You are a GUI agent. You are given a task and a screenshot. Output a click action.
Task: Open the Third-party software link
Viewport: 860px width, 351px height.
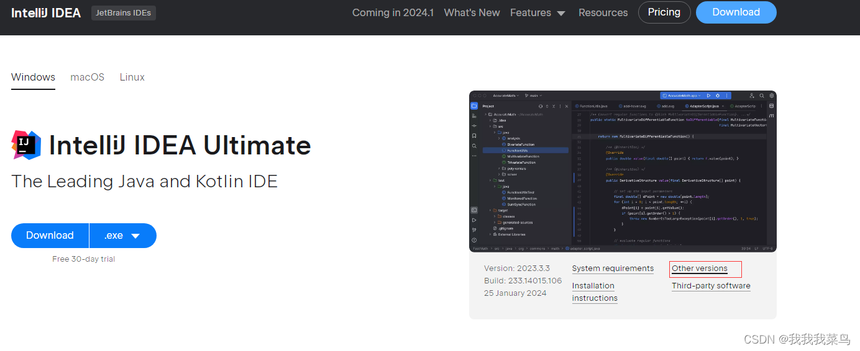pos(711,286)
